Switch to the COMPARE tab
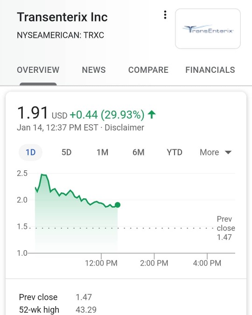This screenshot has width=252, height=315. tap(148, 70)
